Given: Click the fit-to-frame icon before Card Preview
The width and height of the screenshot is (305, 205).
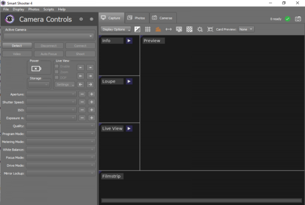Looking at the screenshot, I should pyautogui.click(x=210, y=29).
